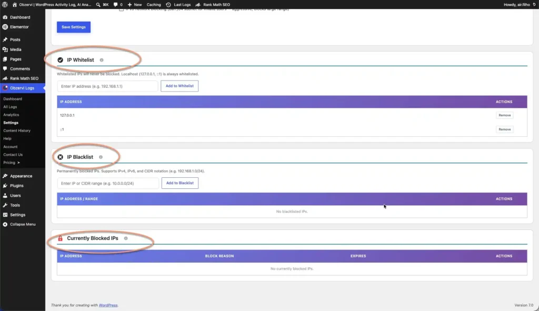
Task: Click the Plugins icon in sidebar
Action: tap(5, 186)
